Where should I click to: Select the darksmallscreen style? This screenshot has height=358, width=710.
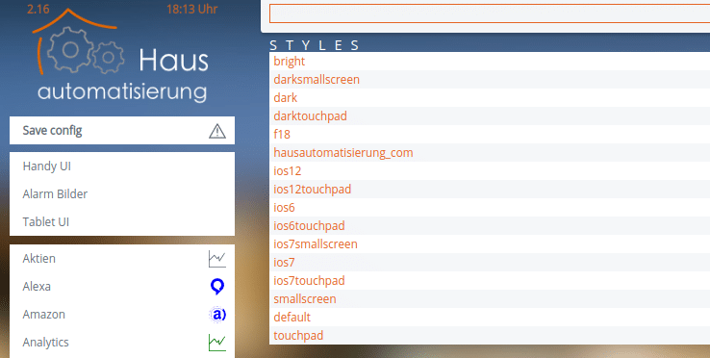pyautogui.click(x=317, y=80)
